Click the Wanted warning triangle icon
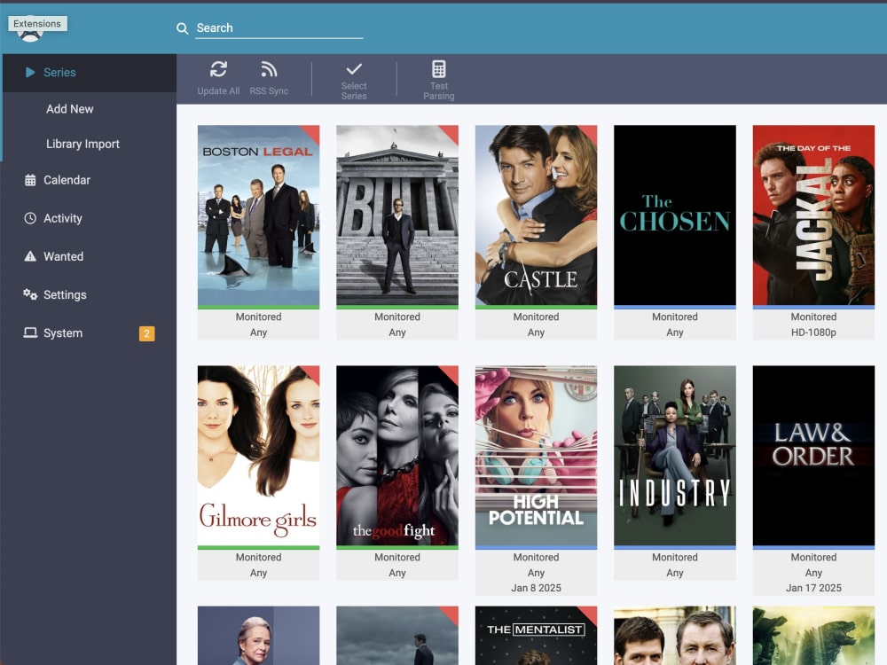The height and width of the screenshot is (665, 887). tap(30, 256)
